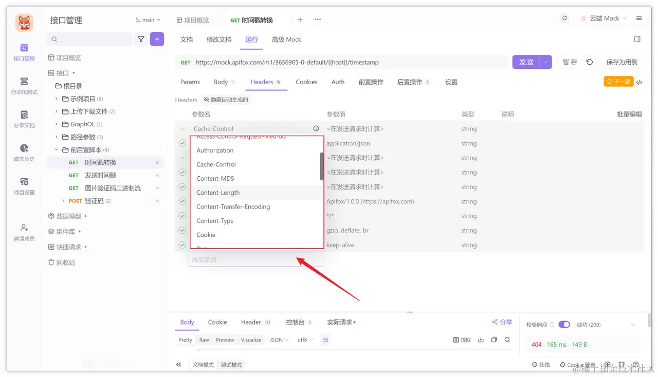Uncheck the keep-alive row checkbox
This screenshot has width=658, height=377.
tap(182, 245)
